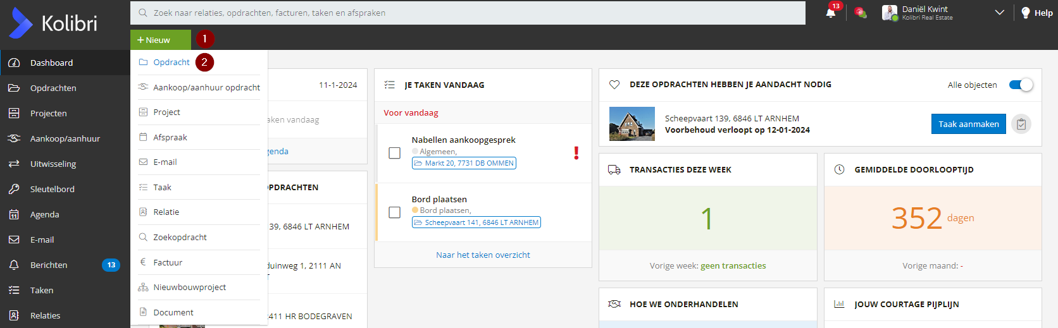This screenshot has height=328, width=1058.
Task: Choose Nieuwbouwproject in the Nieuw menu
Action: 199,287
